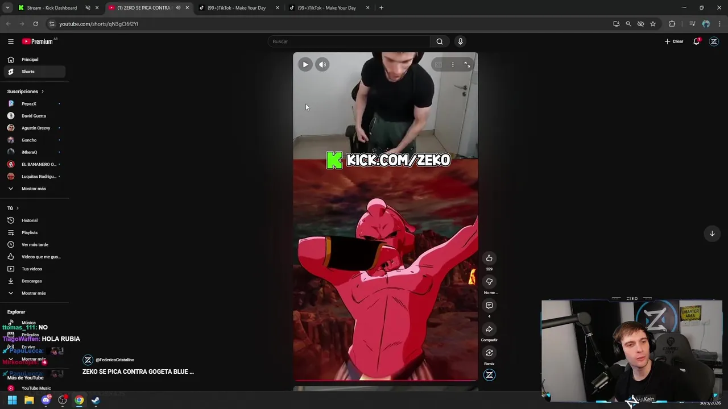
Task: Mute the ZEKO SE PICA tab audio
Action: [x=178, y=8]
